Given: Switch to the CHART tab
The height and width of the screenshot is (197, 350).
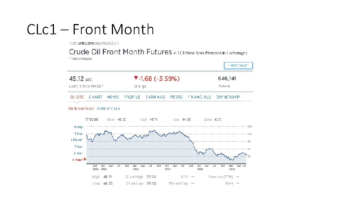Looking at the screenshot, I should click(95, 97).
